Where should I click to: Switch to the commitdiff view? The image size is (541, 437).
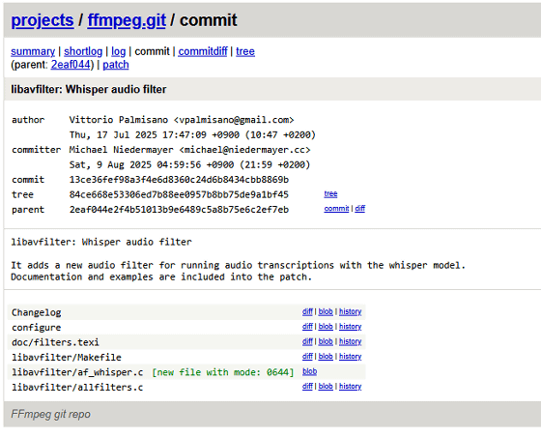point(203,51)
